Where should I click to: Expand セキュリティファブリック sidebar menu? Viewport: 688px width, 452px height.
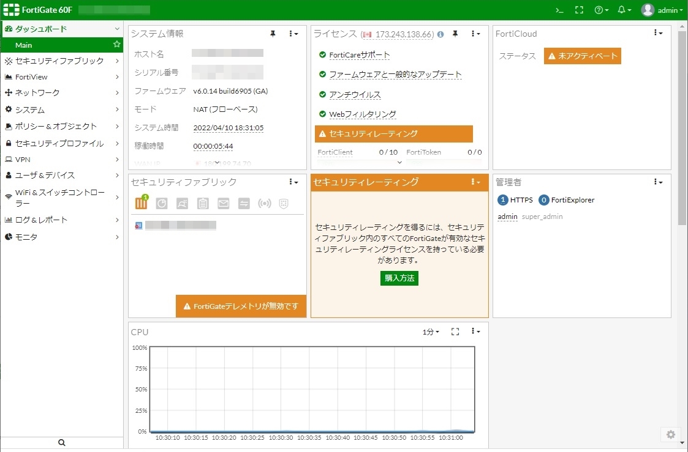[61, 61]
